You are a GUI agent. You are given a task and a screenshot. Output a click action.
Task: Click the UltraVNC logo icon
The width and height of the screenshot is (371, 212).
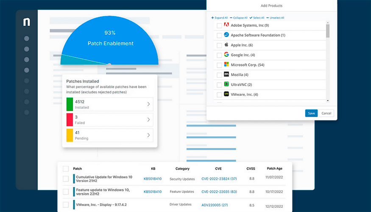(226, 84)
